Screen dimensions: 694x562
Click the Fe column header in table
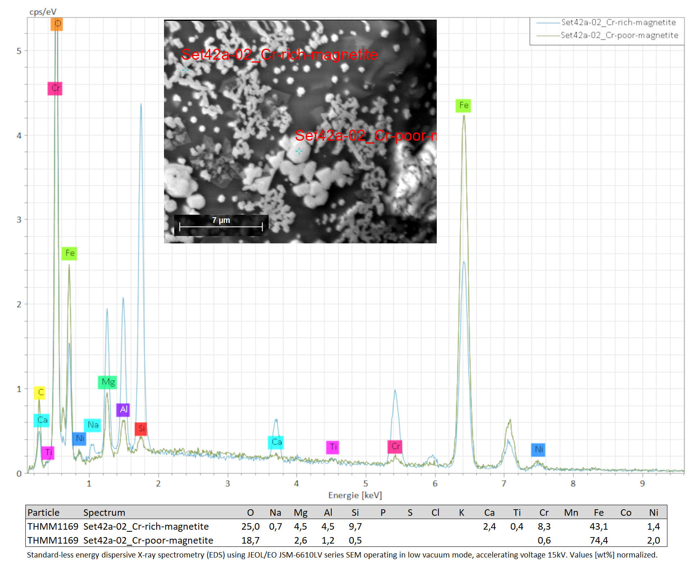point(599,513)
